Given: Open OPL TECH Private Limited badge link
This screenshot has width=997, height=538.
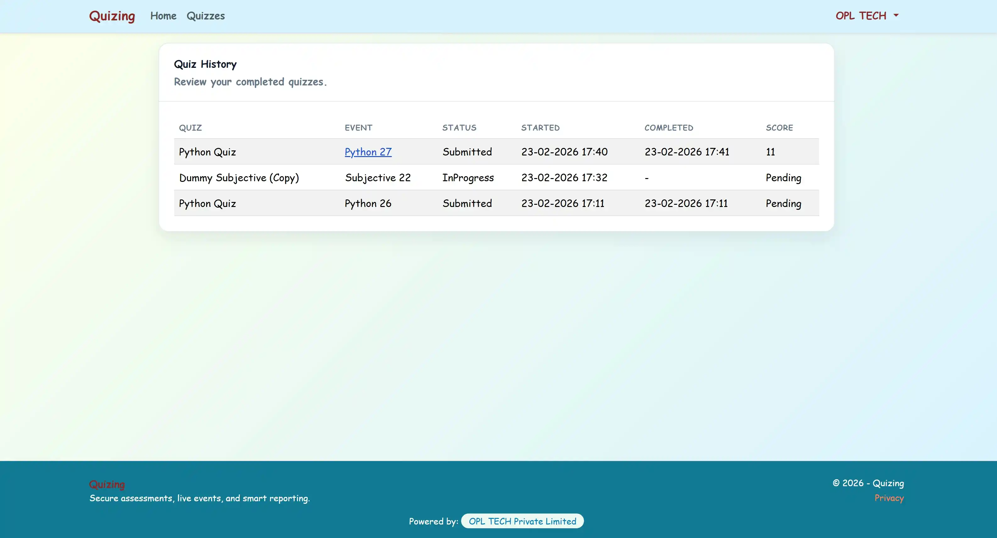Looking at the screenshot, I should point(522,521).
